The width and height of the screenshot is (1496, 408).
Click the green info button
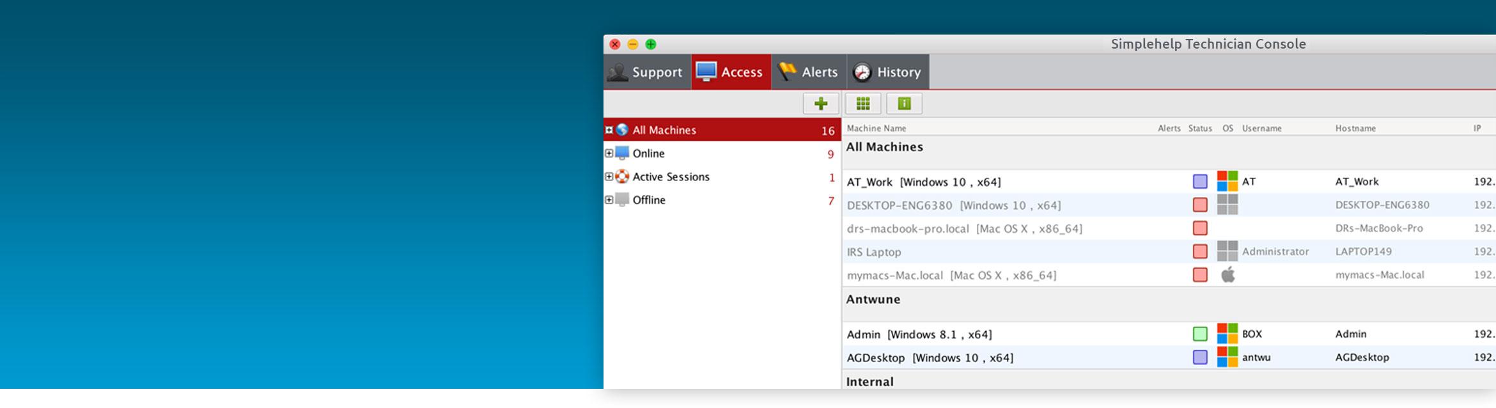tap(904, 104)
